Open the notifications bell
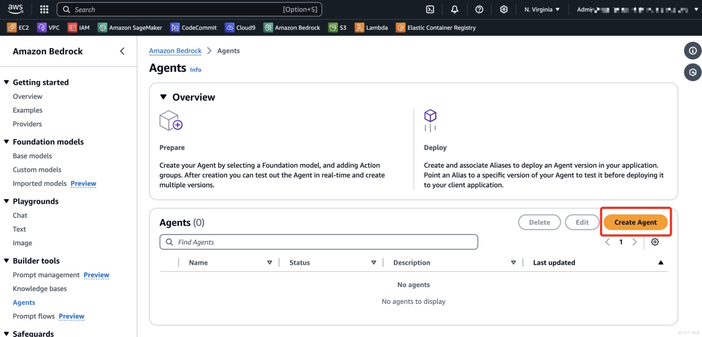 tap(455, 9)
